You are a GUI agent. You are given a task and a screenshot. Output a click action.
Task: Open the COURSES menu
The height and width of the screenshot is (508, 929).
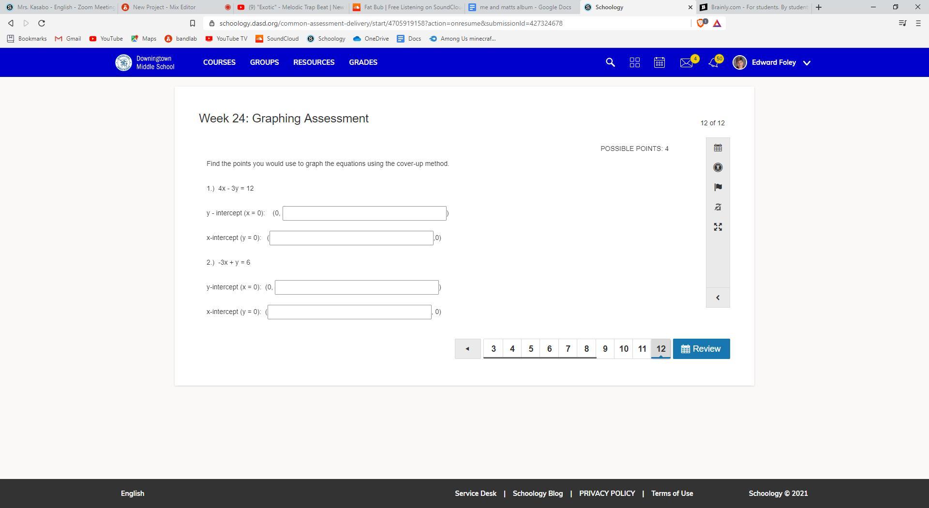click(219, 62)
